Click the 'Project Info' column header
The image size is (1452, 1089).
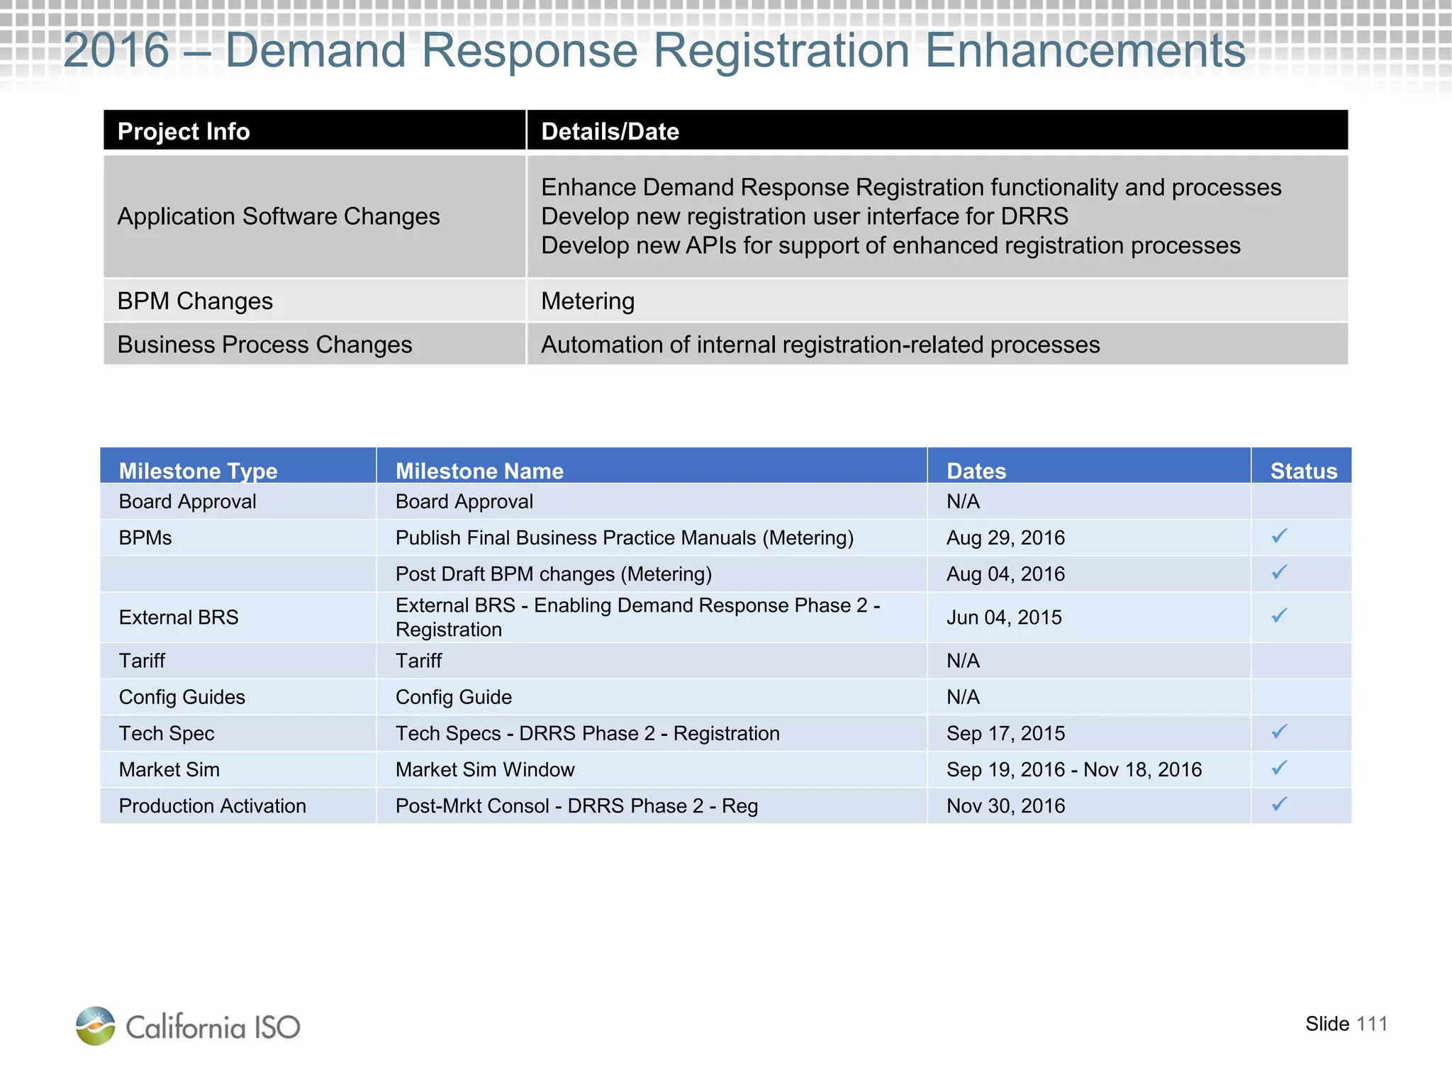point(315,130)
